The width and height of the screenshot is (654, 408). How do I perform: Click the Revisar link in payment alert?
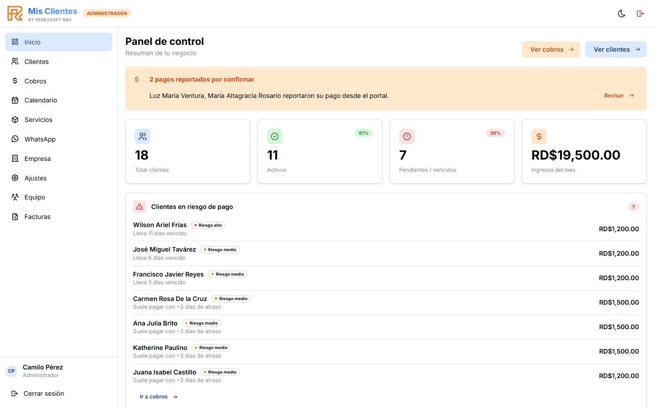[x=619, y=96]
